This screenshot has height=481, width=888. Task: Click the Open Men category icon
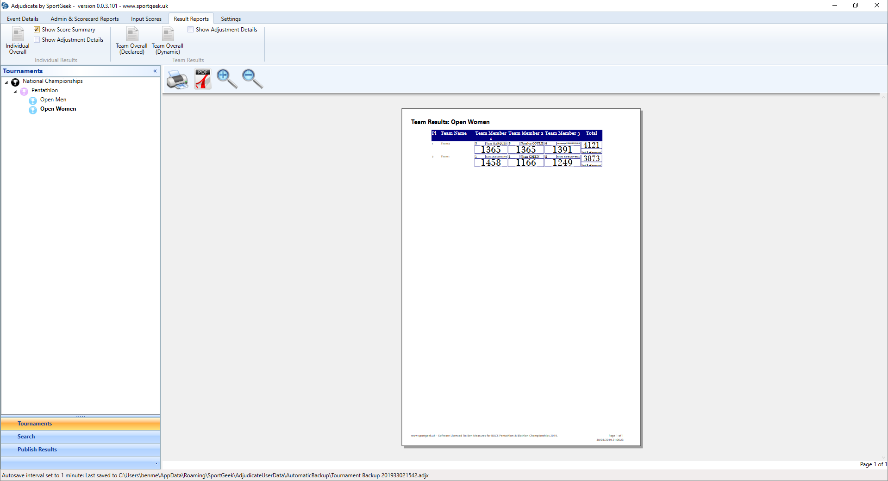tap(33, 100)
